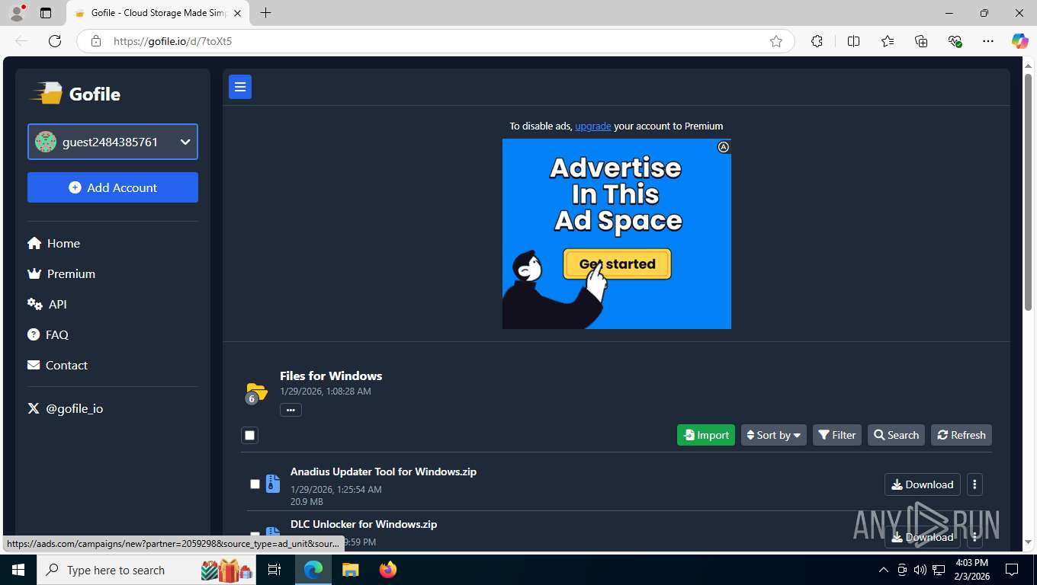This screenshot has height=585, width=1037.
Task: Click the Anadius Updater Tool zip file icon
Action: tap(272, 484)
